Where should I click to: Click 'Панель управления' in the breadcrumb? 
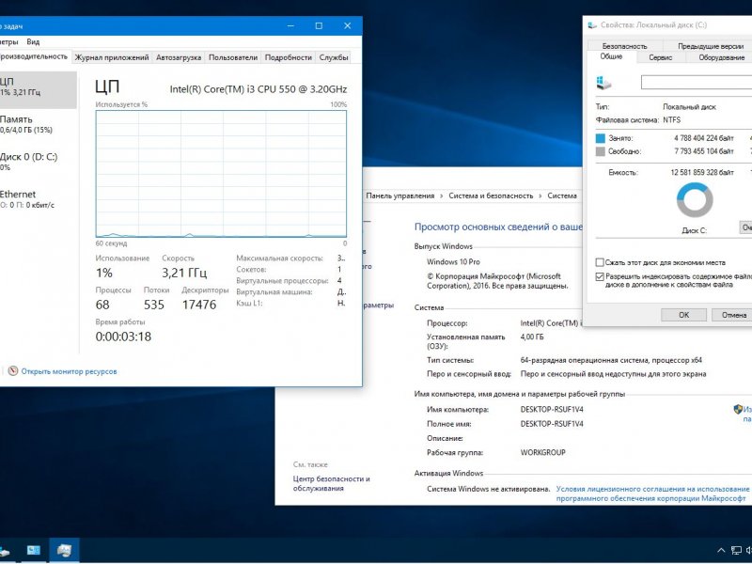pos(400,196)
